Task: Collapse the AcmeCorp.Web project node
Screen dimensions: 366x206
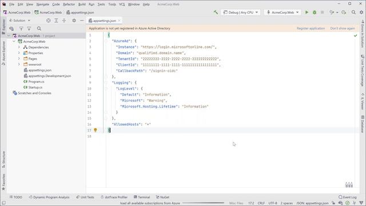Action: tap(14, 41)
